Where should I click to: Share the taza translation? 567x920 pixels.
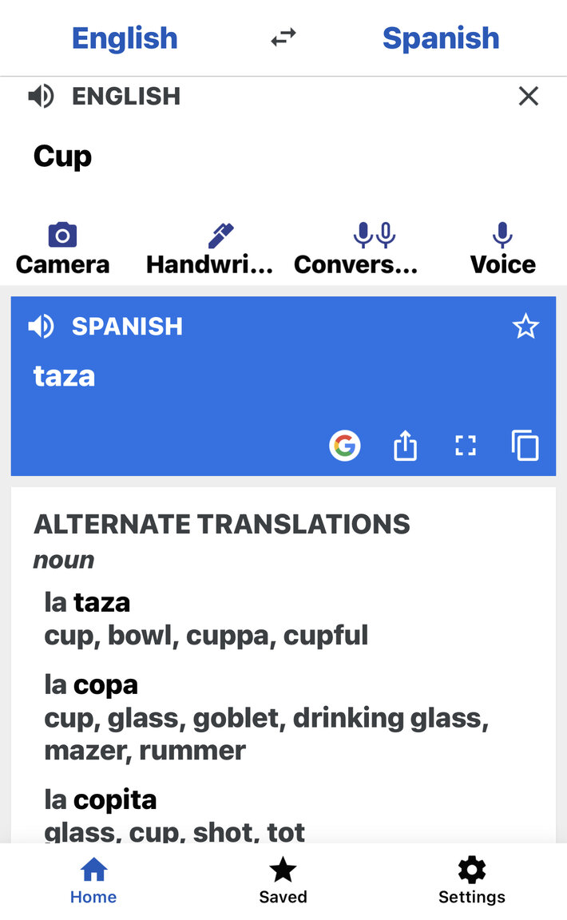click(405, 446)
